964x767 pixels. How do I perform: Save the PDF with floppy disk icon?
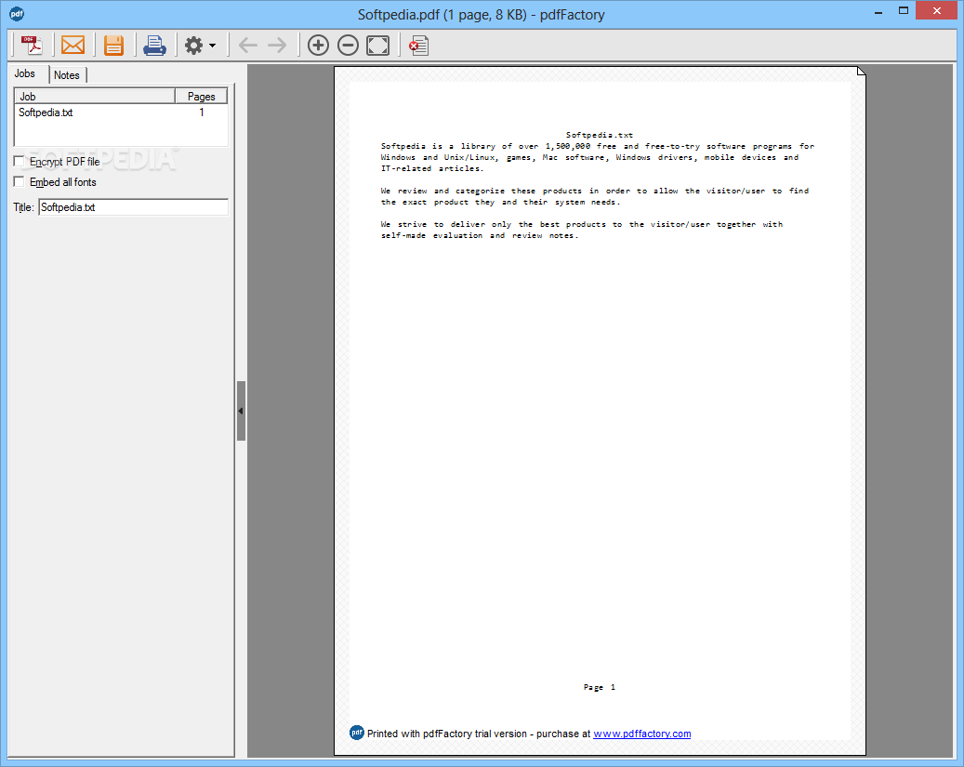(113, 45)
